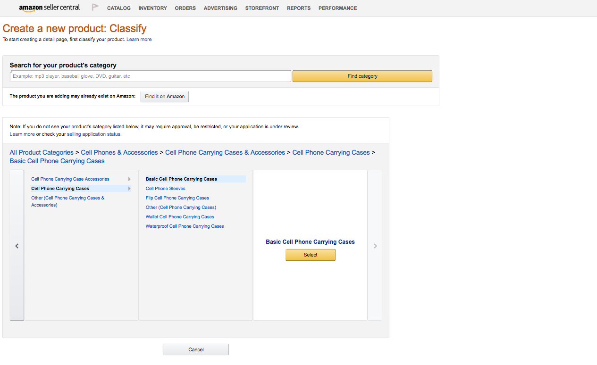Select Basic Cell Phone Carrying Cases with the Select button

coord(310,255)
